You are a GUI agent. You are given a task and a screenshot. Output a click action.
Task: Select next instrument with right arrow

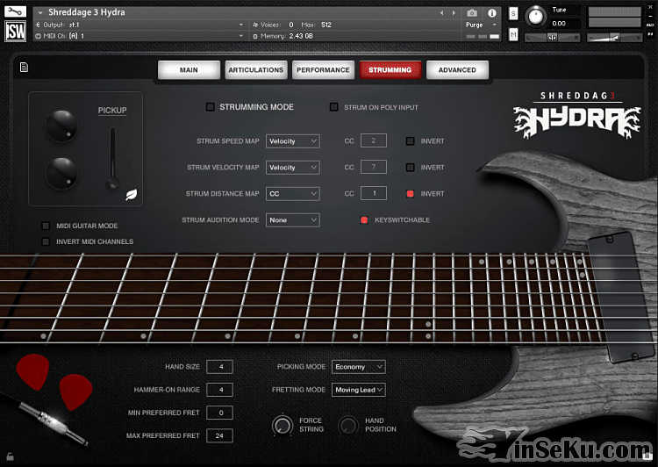click(x=454, y=13)
